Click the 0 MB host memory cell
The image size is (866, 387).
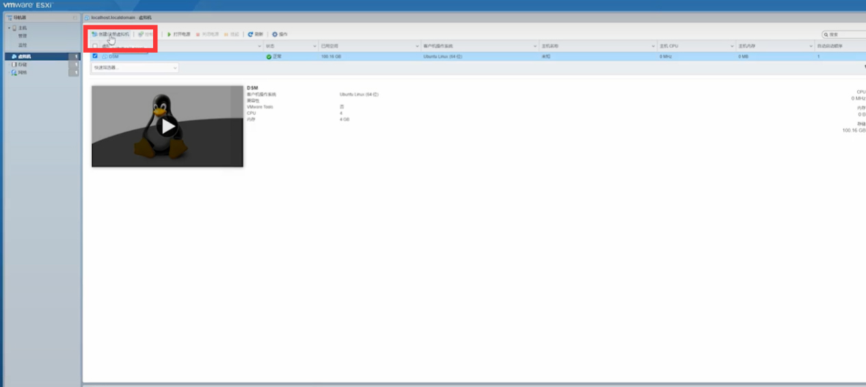coord(744,57)
